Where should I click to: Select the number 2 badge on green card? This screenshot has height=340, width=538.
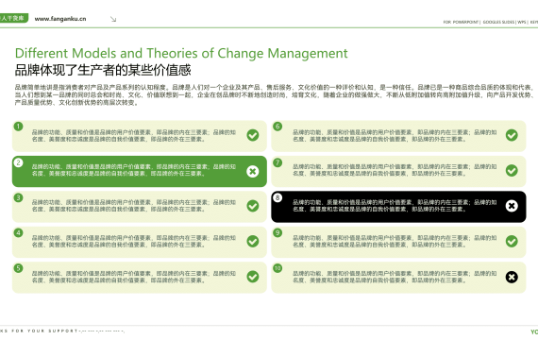[19, 162]
